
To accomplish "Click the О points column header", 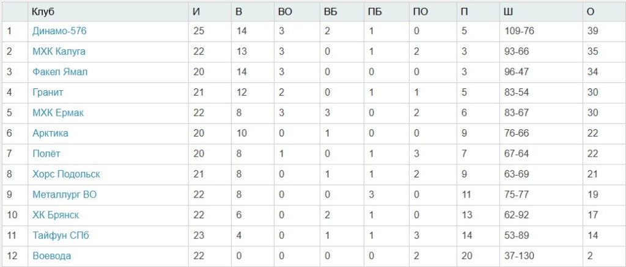I will point(590,12).
